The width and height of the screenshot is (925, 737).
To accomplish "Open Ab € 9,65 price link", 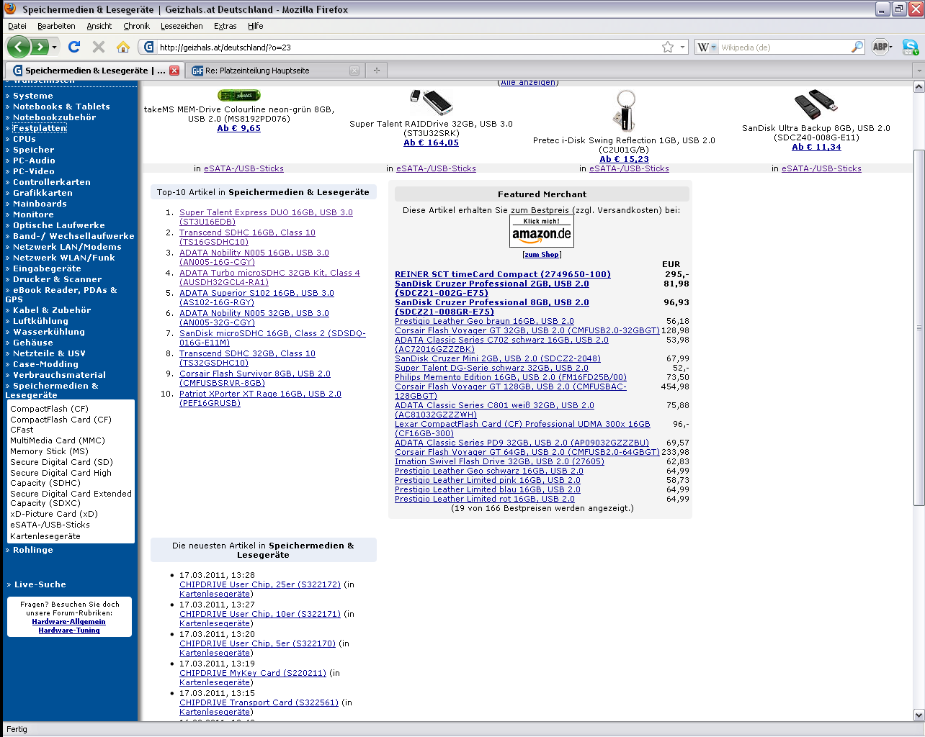I will [x=239, y=128].
